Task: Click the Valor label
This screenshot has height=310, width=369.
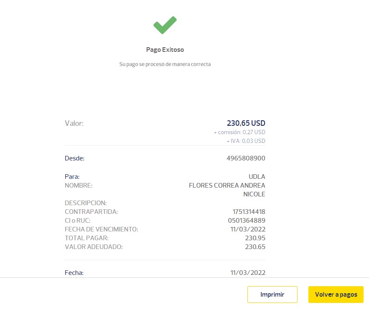Action: 74,123
